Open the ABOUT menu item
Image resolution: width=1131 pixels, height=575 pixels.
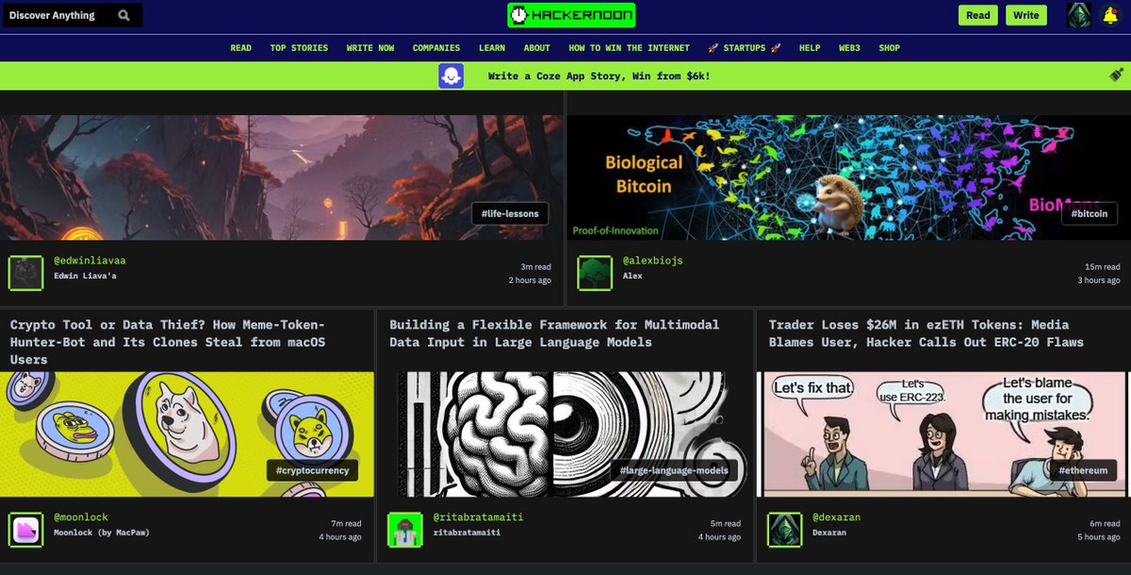coord(537,48)
